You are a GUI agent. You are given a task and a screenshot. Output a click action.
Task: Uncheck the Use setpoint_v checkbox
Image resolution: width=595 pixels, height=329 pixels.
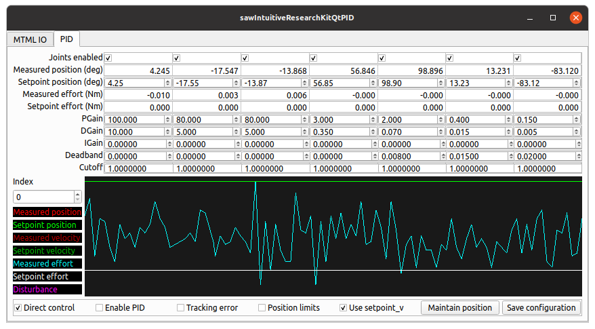pyautogui.click(x=343, y=308)
